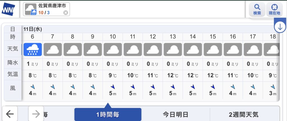
Task: Click the Weathernews WN logo
Action: point(8,10)
